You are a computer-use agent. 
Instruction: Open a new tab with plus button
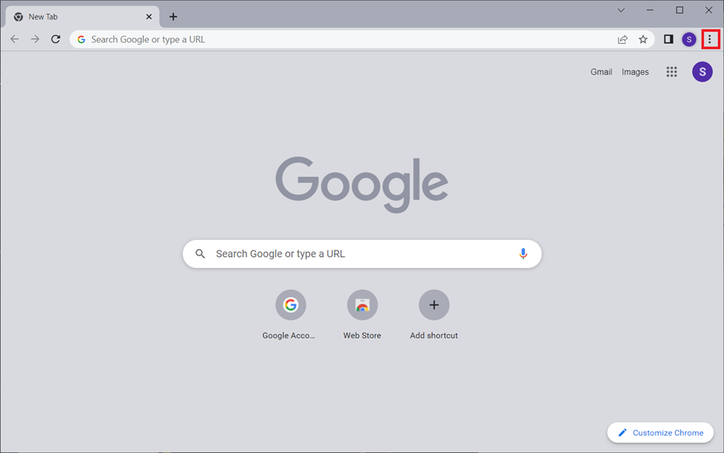pos(173,16)
